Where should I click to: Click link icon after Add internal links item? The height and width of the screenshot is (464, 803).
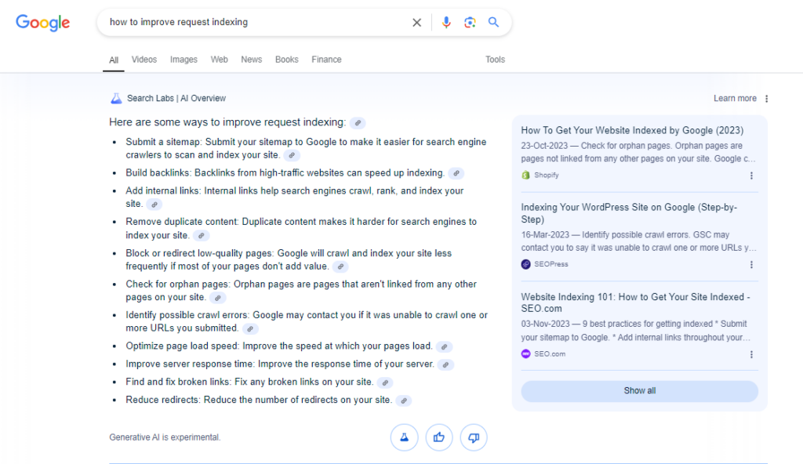pos(154,205)
